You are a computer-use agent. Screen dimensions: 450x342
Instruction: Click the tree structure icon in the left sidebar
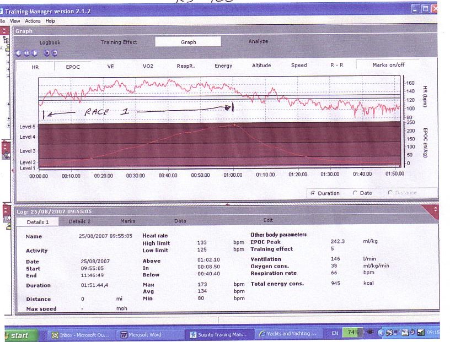point(6,40)
